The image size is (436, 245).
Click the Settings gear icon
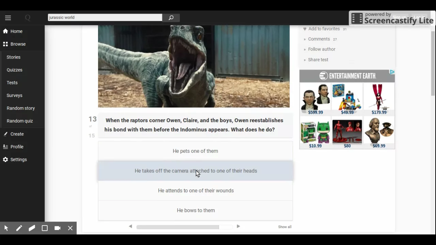(x=5, y=160)
